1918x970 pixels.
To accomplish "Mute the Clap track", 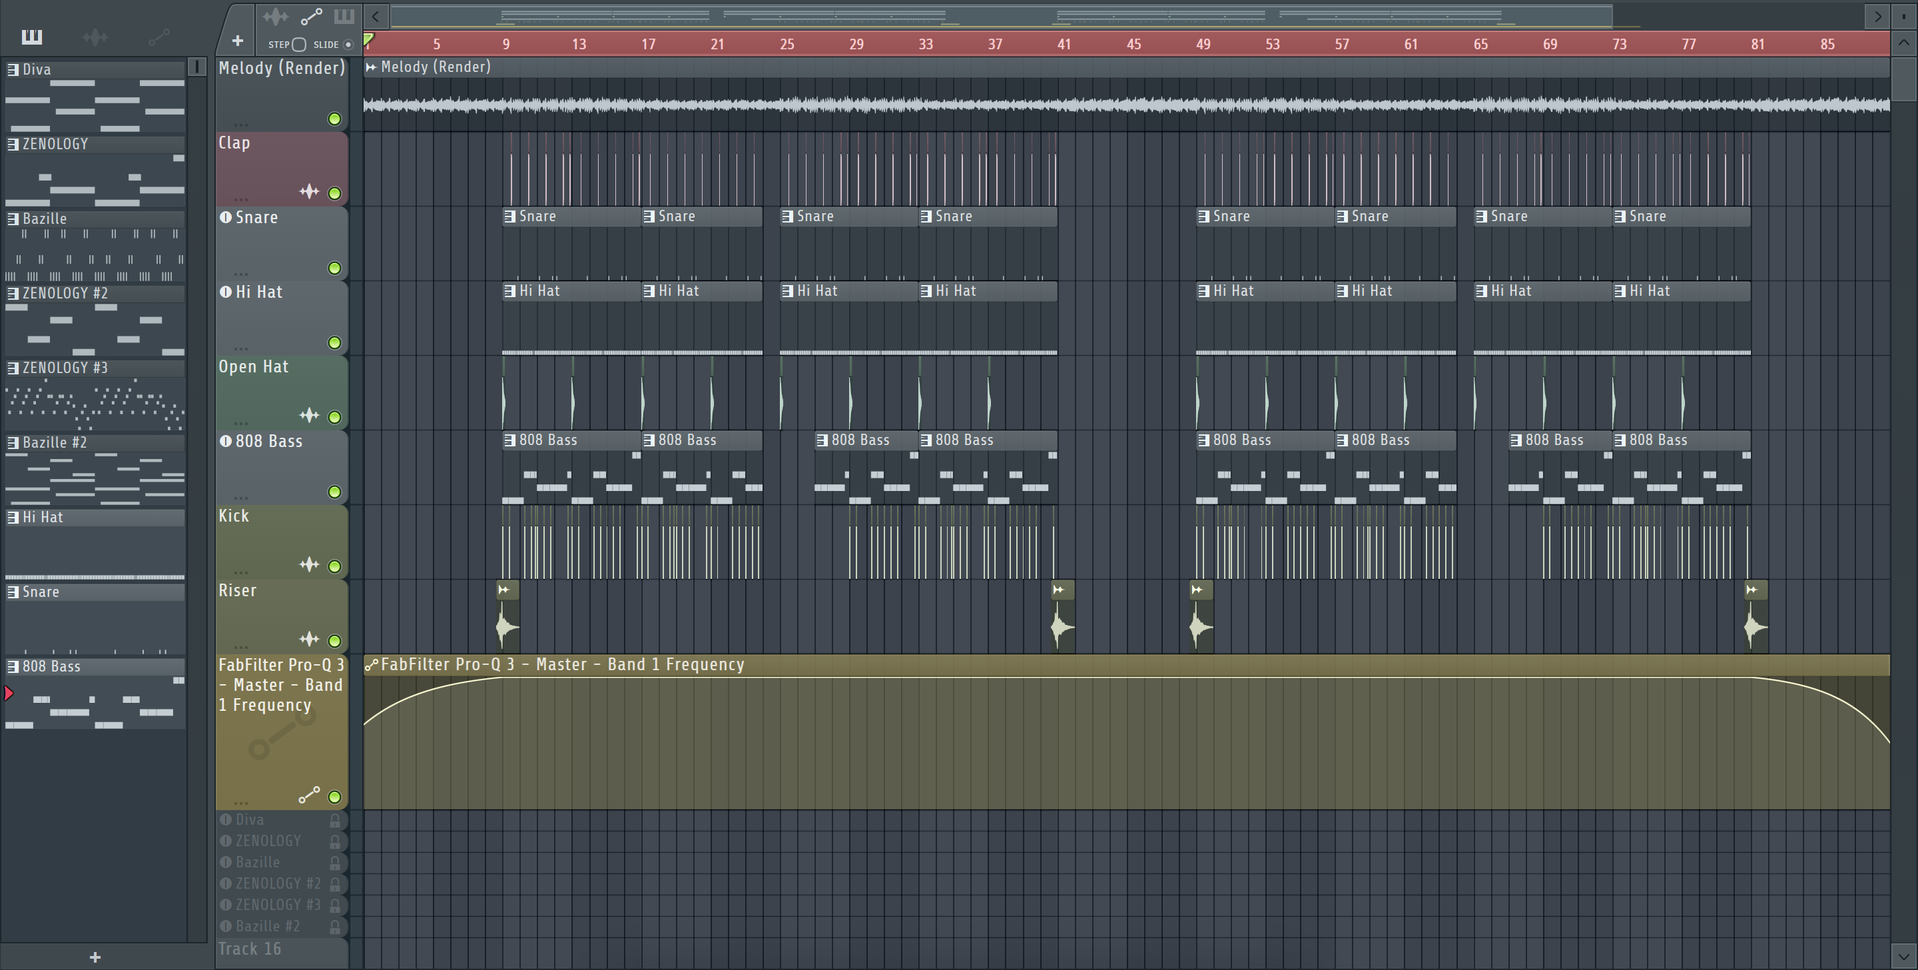I will [x=335, y=194].
